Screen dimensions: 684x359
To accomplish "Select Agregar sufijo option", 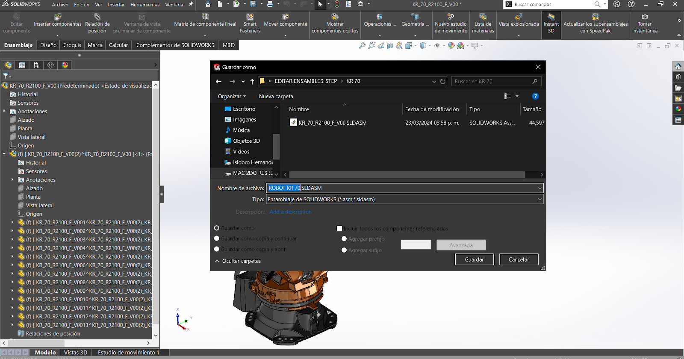I will click(344, 250).
